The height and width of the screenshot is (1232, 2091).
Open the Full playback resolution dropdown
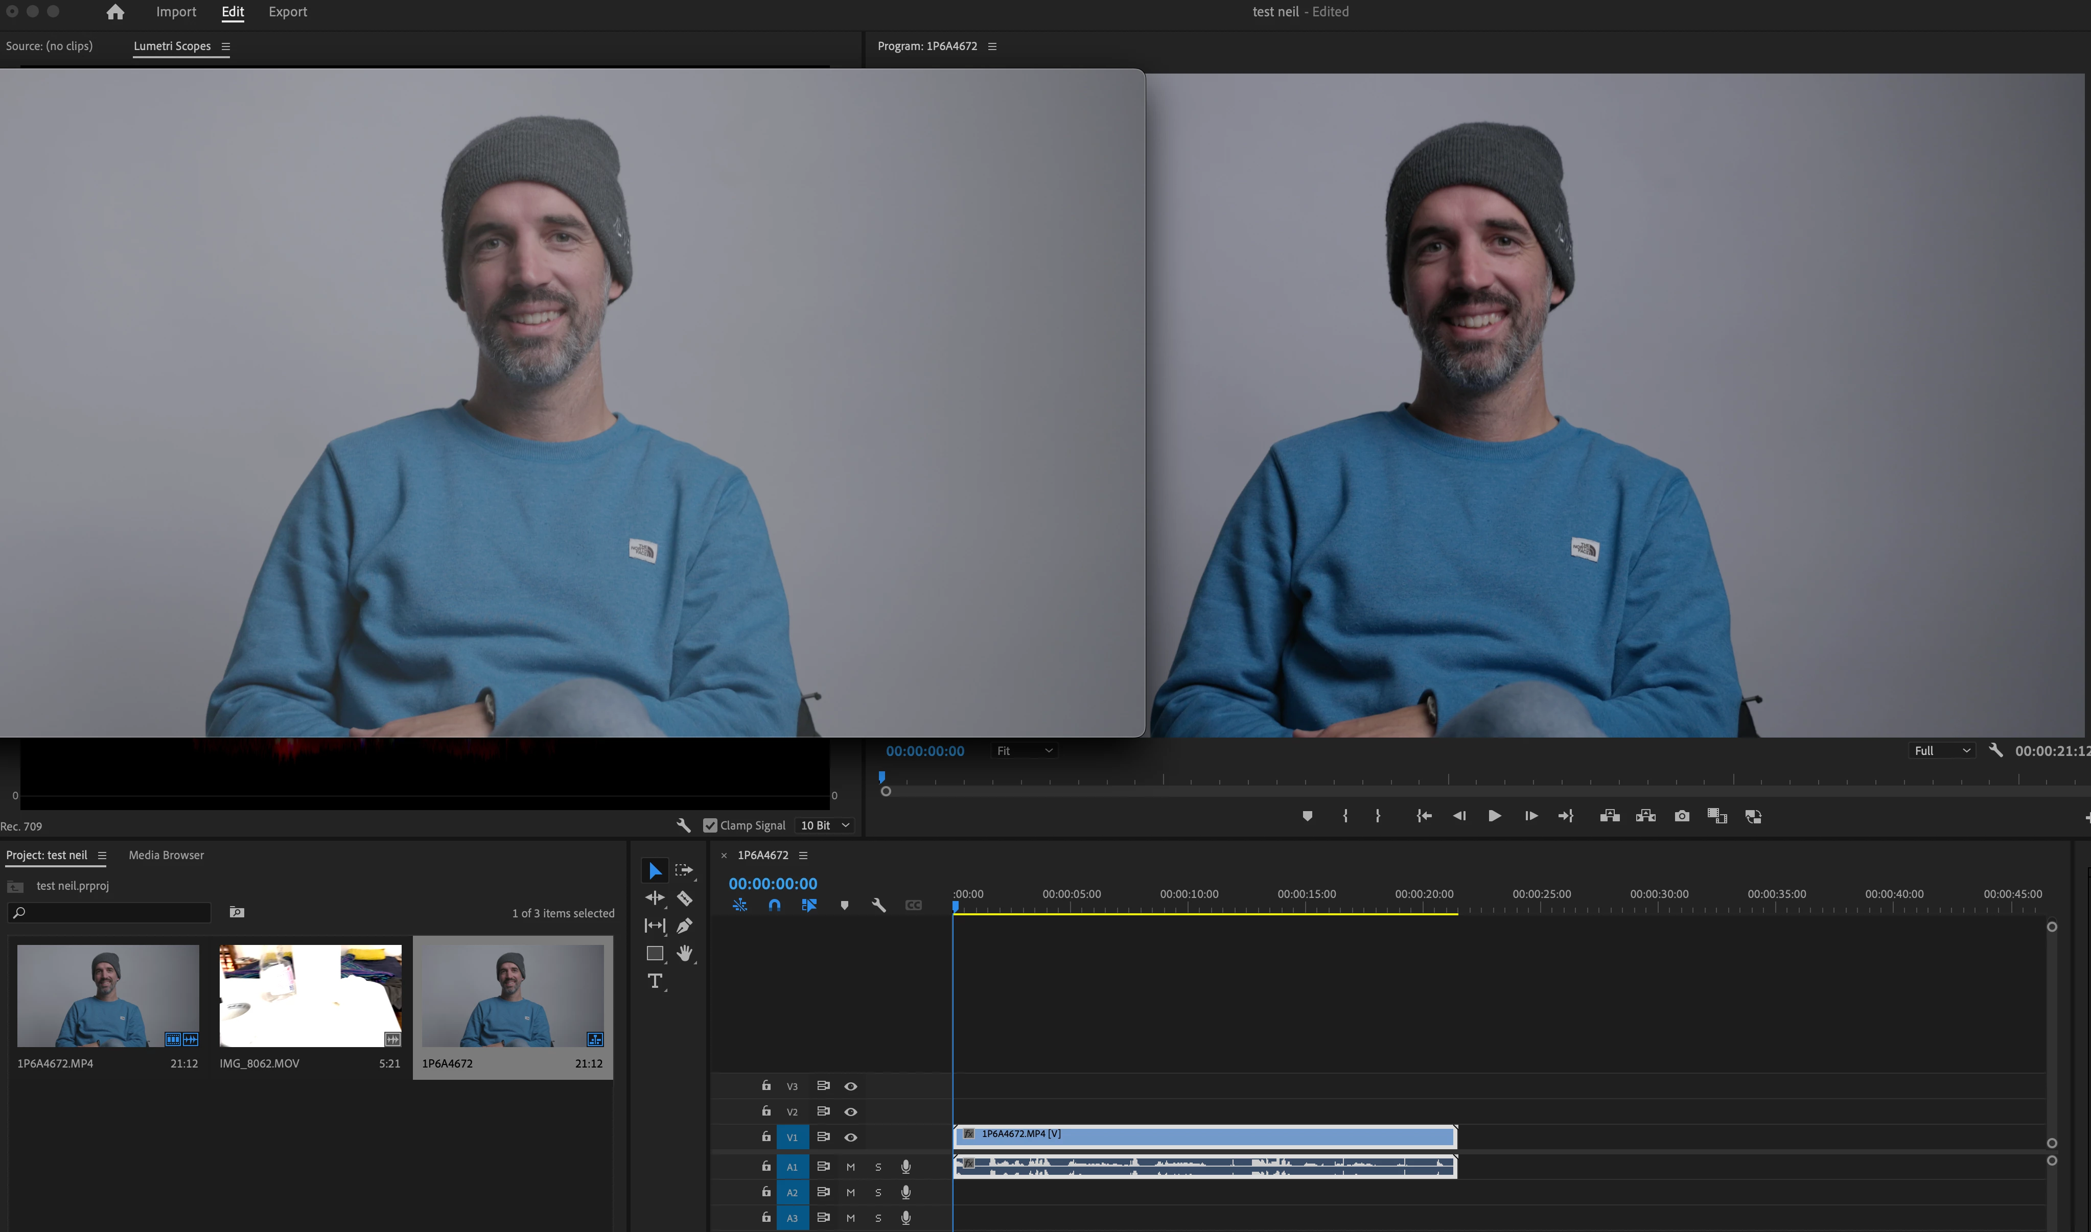(1941, 750)
